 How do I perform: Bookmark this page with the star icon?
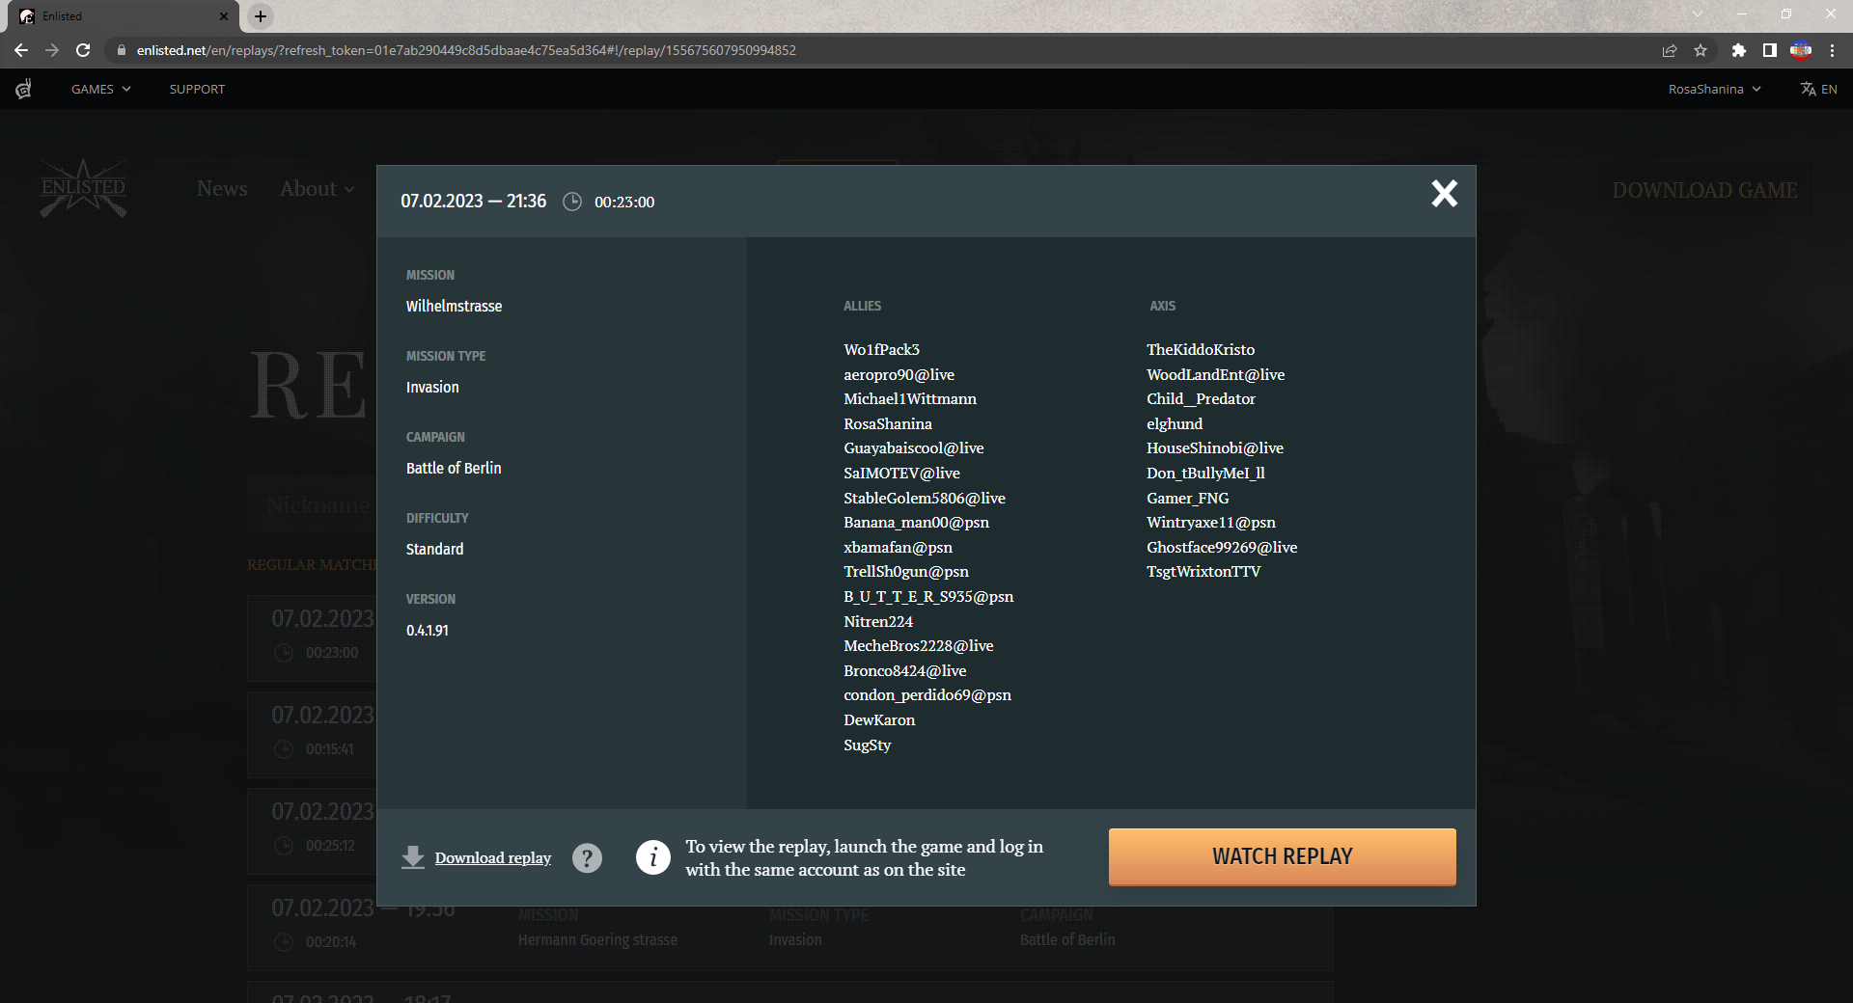pos(1701,50)
